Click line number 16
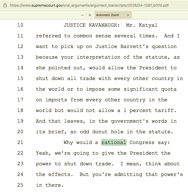188x193 pixels. coord(20,89)
